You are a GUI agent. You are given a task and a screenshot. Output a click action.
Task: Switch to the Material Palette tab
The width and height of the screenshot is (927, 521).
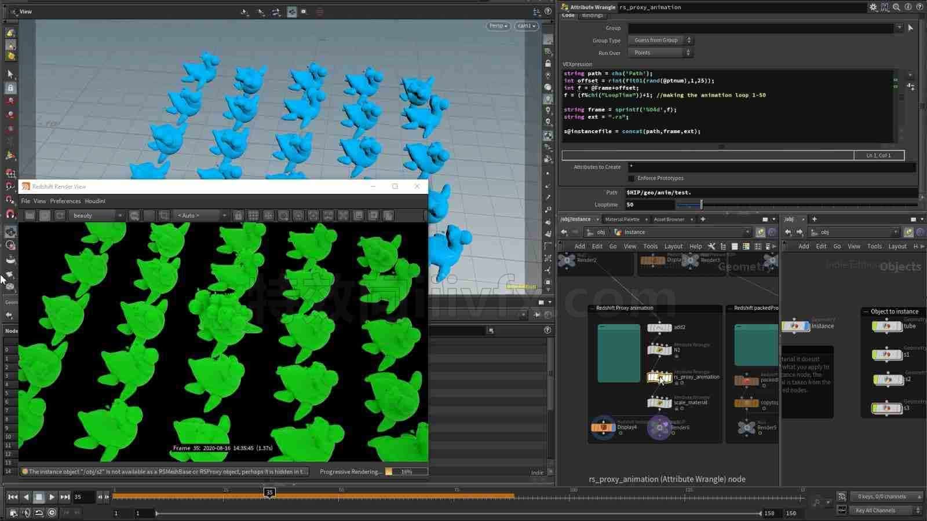(622, 219)
